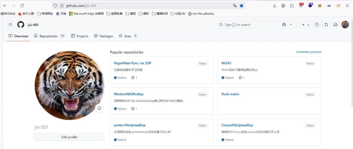Click the padlock site info icon

point(61,5)
